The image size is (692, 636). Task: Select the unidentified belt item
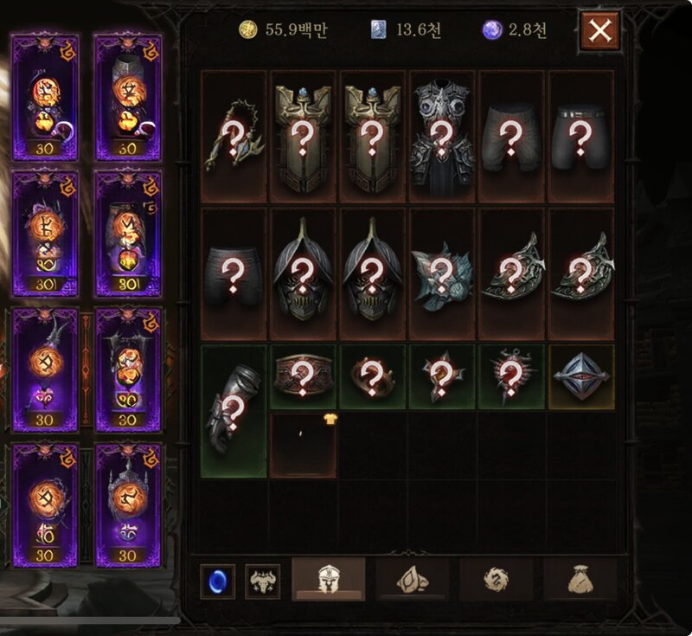pyautogui.click(x=304, y=377)
